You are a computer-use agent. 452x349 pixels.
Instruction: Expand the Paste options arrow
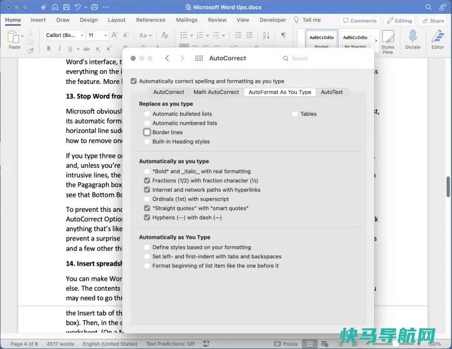coord(22,36)
